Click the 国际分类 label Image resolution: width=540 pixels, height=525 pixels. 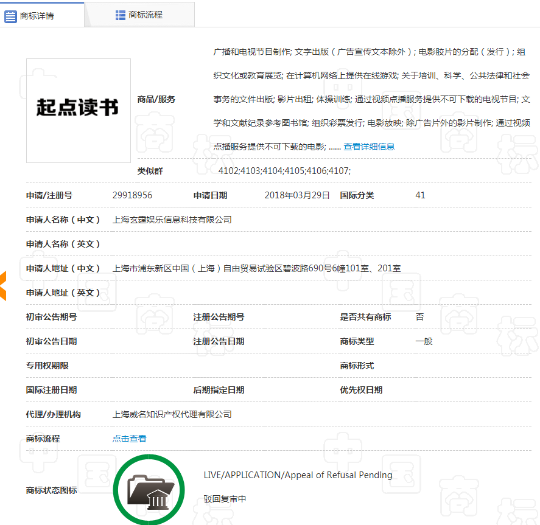(x=357, y=195)
